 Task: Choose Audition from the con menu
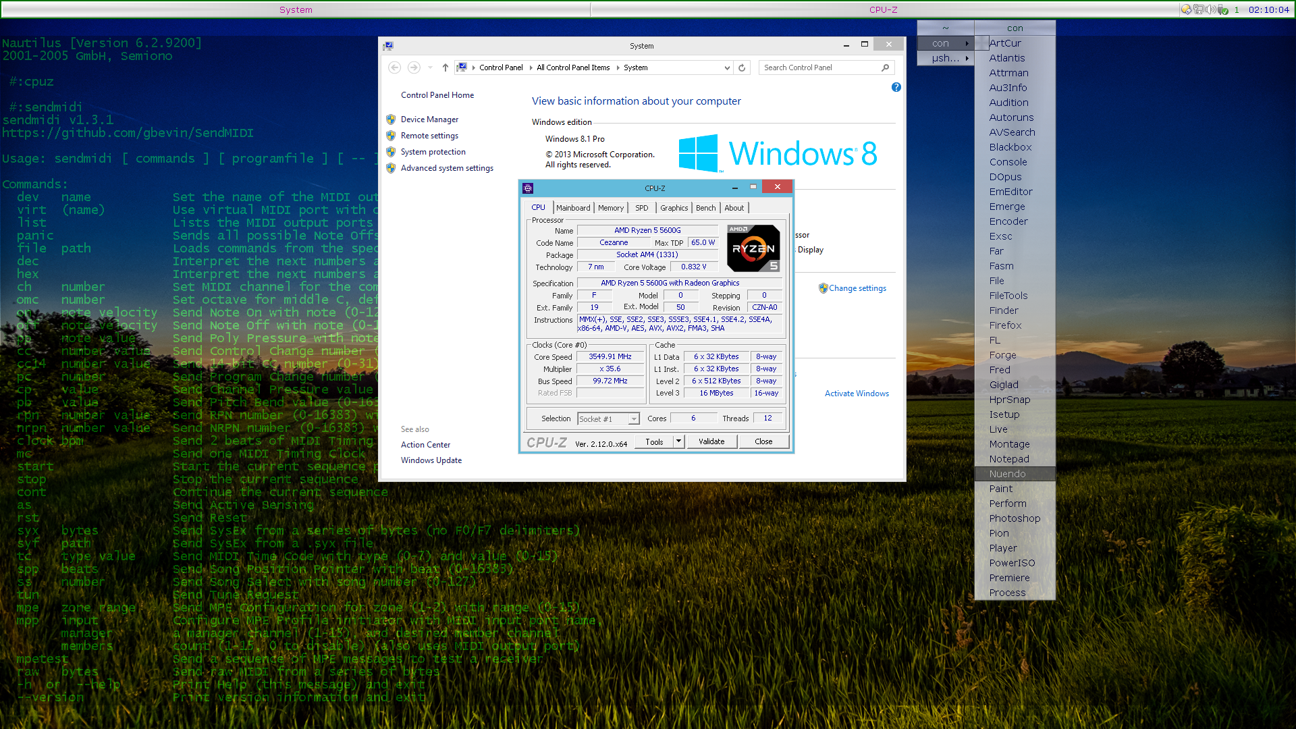tap(1015, 103)
